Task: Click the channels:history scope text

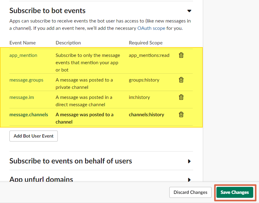Action: tap(146, 115)
